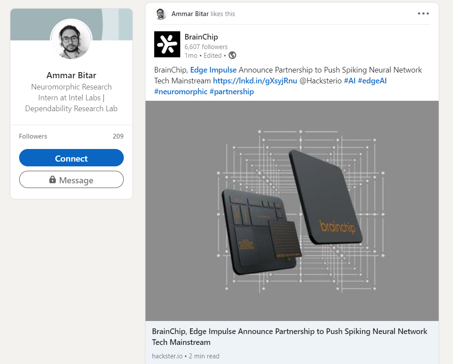Click the #partnership hashtag
453x364 pixels.
tap(231, 92)
